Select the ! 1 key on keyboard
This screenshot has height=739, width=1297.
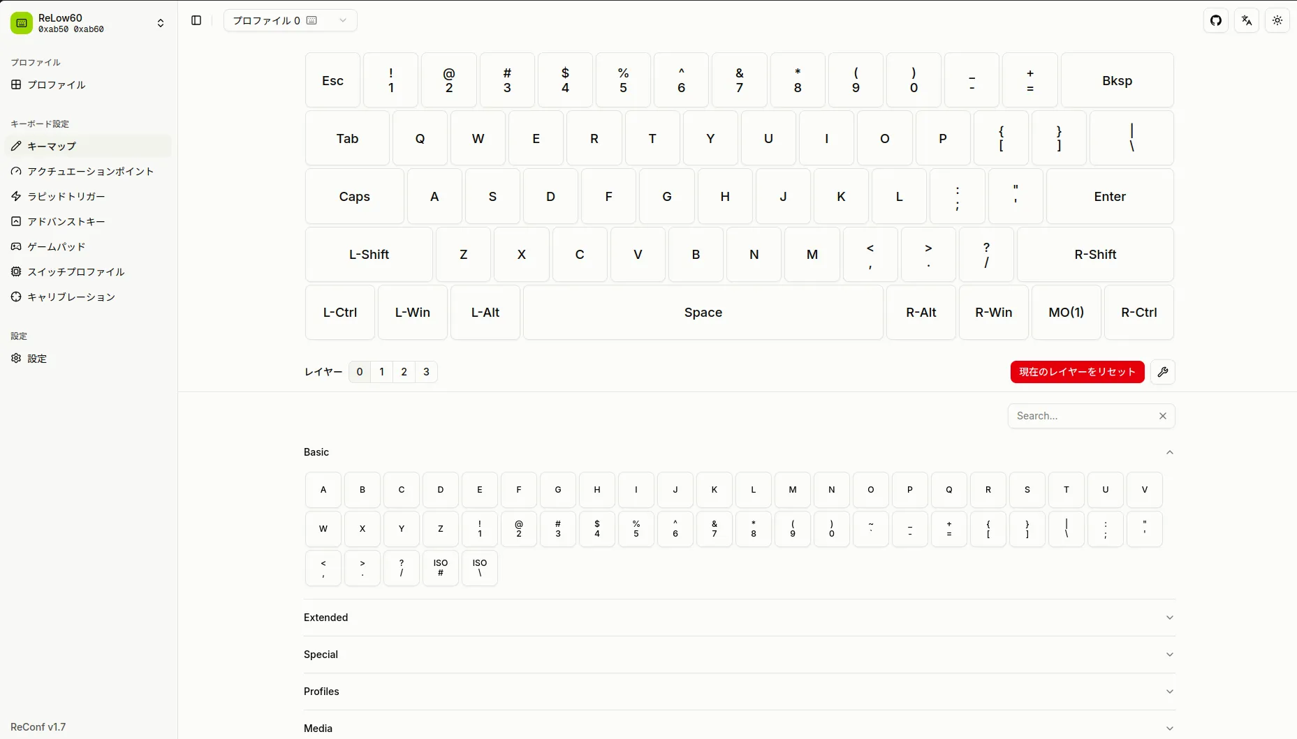pos(391,80)
